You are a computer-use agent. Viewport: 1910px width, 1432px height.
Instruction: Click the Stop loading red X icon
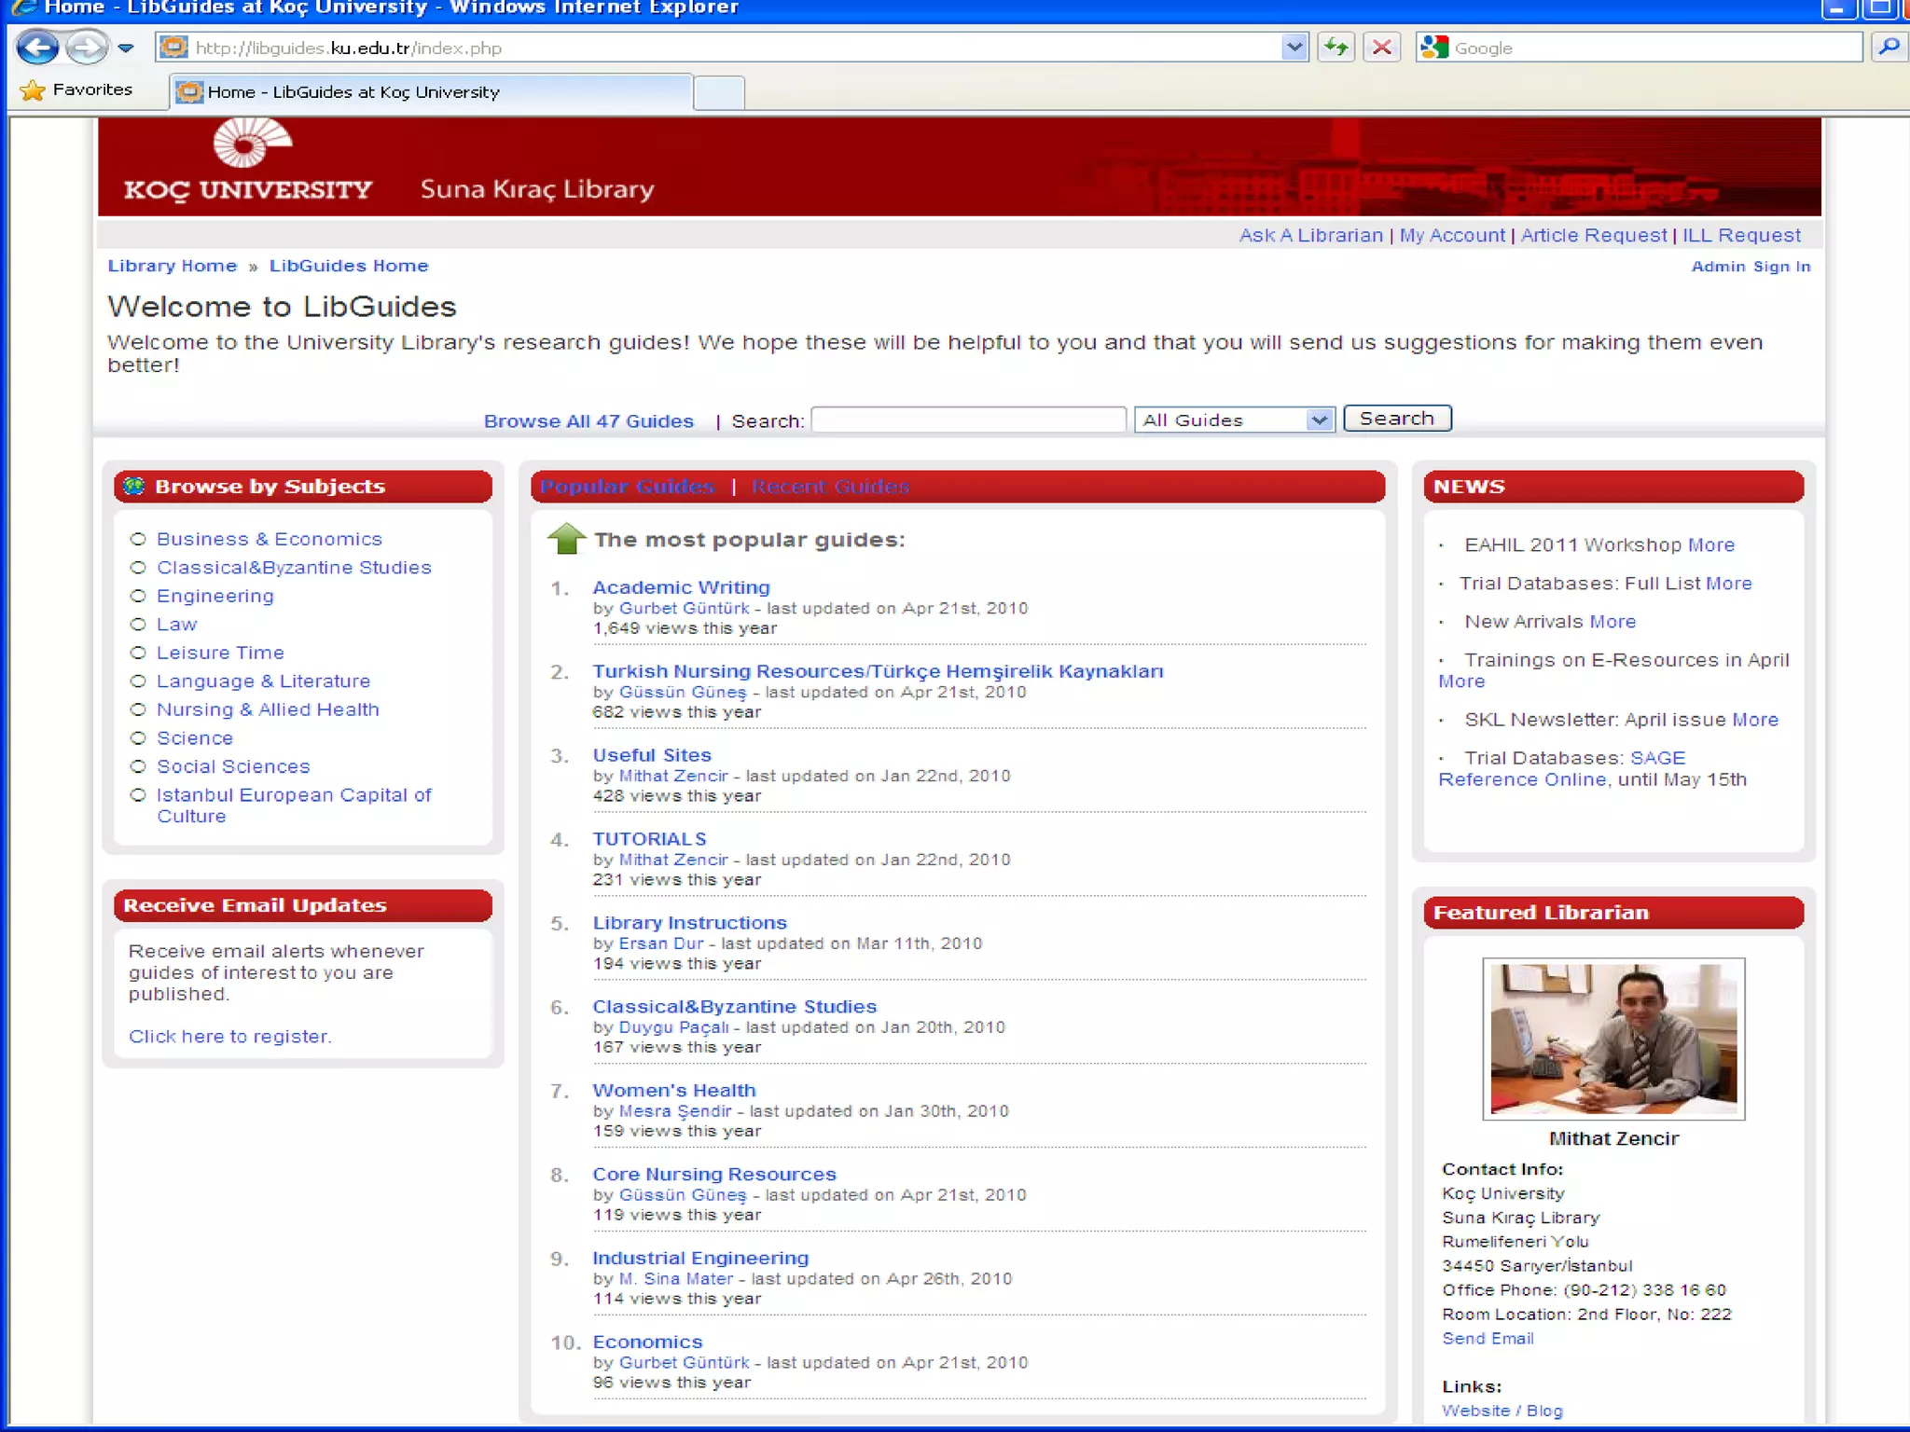[x=1382, y=47]
